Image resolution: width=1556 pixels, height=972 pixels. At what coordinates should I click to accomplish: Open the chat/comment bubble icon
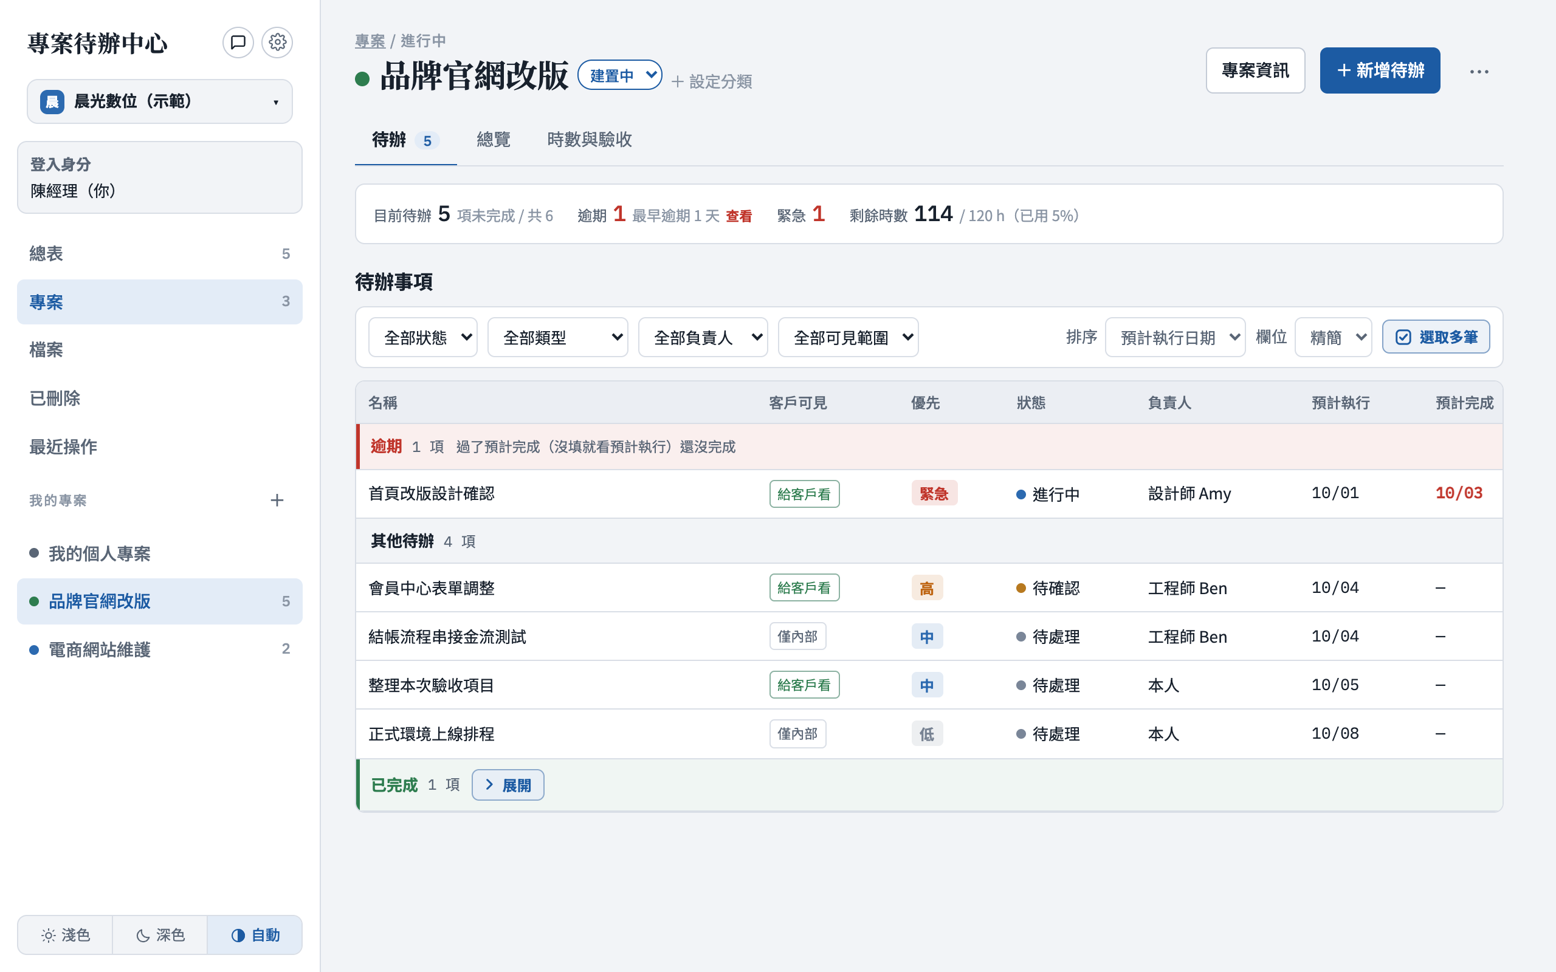pos(238,43)
